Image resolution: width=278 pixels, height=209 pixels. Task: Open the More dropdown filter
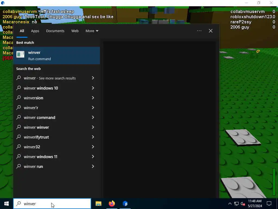tap(92, 31)
